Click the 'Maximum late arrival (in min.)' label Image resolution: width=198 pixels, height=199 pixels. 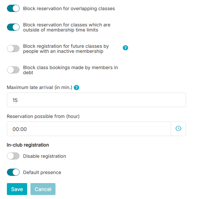(x=40, y=88)
